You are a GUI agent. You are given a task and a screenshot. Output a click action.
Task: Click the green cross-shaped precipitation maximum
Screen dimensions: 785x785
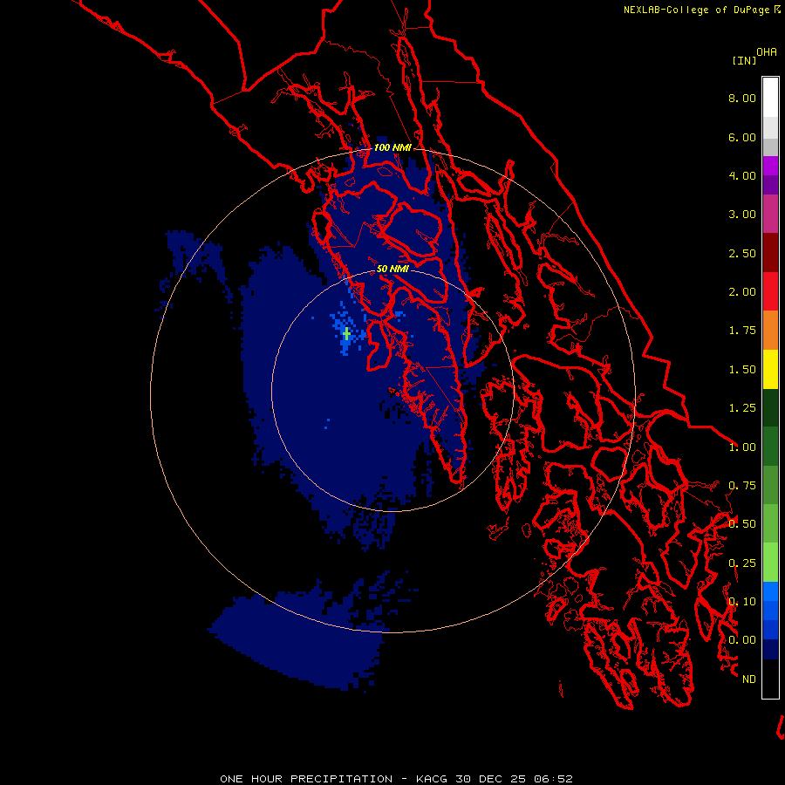(346, 333)
